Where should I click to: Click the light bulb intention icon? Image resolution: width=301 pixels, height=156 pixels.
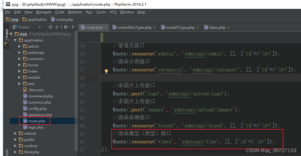coord(106,72)
